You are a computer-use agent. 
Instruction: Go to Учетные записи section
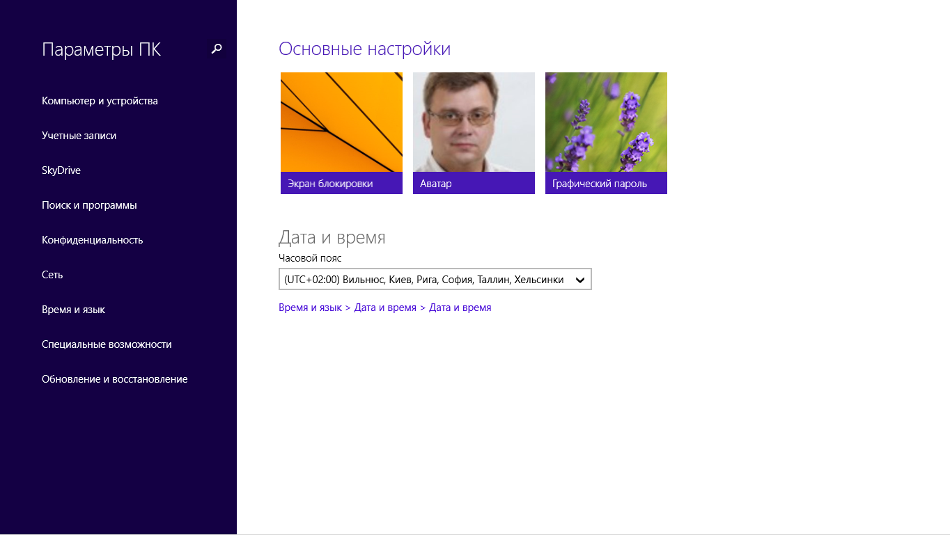tap(79, 136)
